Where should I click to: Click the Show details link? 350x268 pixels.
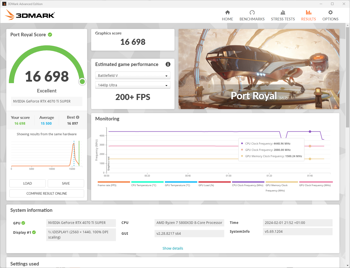[173, 248]
